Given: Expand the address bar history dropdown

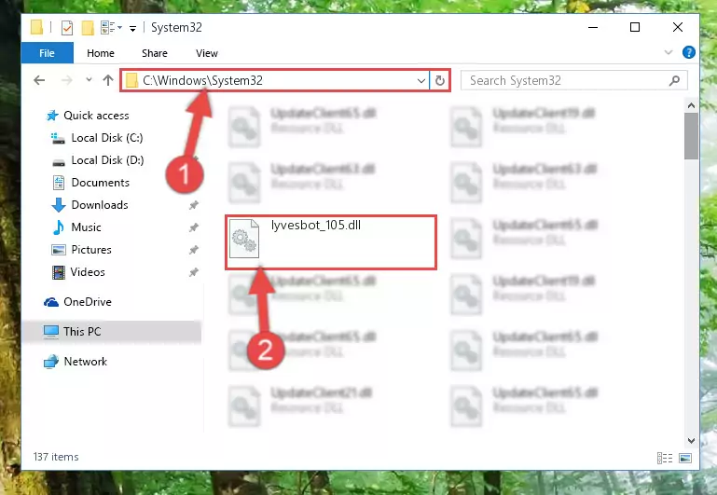Looking at the screenshot, I should 421,81.
